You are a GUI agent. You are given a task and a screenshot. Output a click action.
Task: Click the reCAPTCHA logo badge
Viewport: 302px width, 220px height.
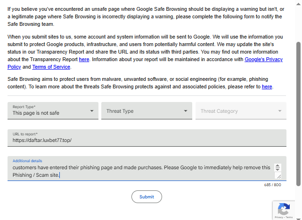click(x=284, y=208)
